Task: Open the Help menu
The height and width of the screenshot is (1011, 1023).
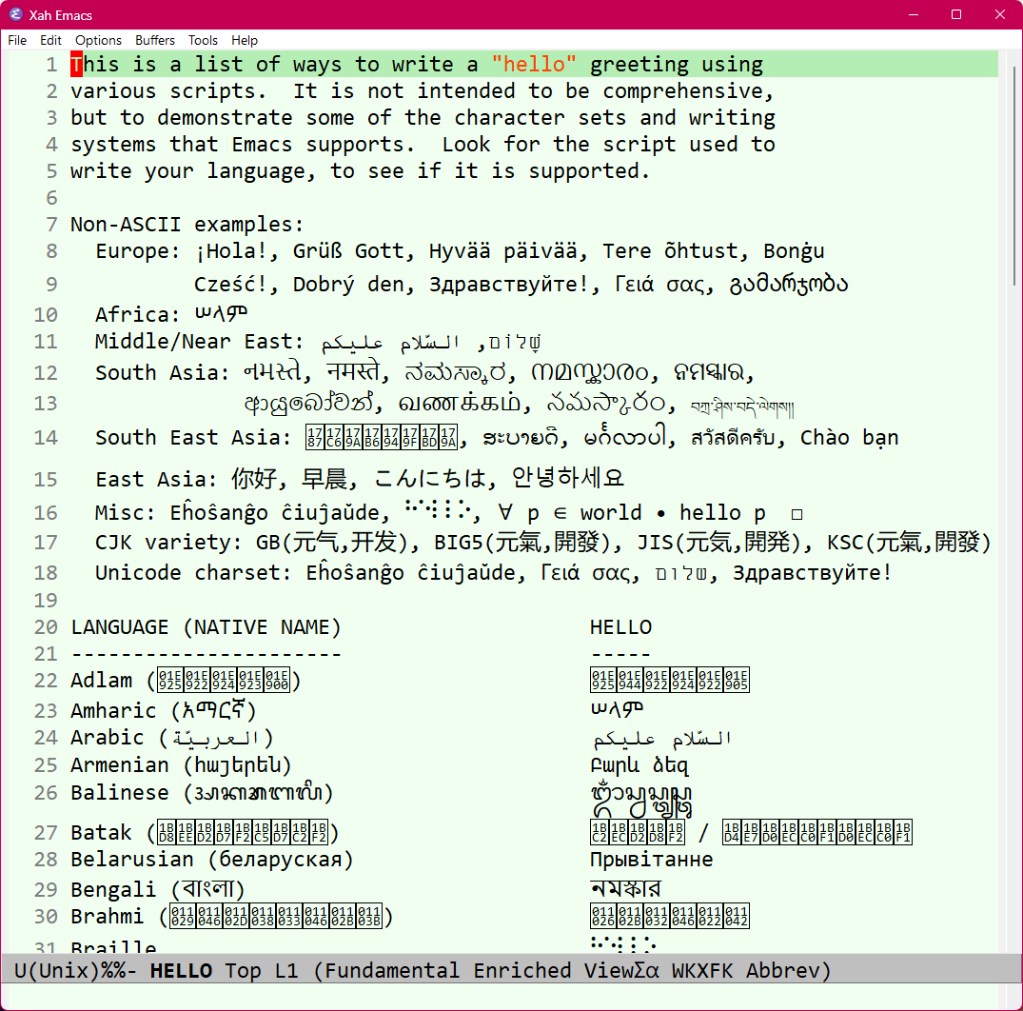Action: (245, 41)
